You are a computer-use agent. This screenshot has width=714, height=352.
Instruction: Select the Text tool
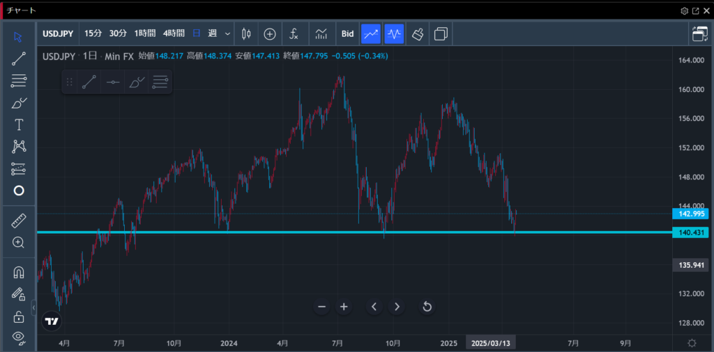click(18, 125)
